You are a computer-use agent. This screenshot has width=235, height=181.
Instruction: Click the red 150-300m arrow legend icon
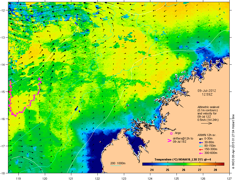point(201,149)
